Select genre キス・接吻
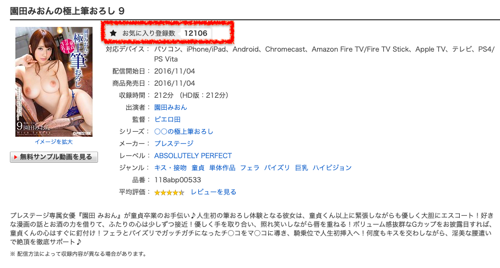The width and height of the screenshot is (500, 268). (x=170, y=168)
